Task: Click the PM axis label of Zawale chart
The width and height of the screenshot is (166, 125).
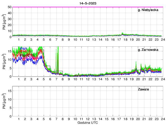Action: (4, 101)
